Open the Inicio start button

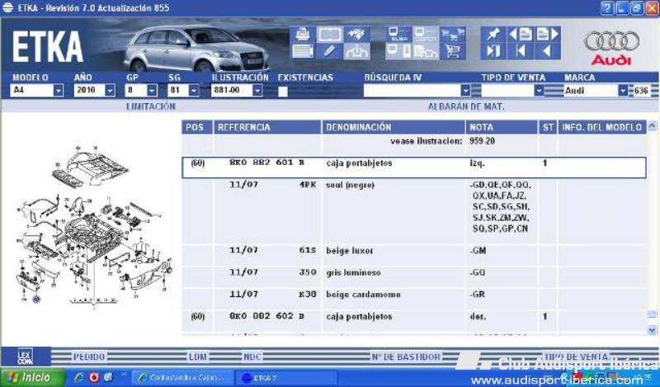click(32, 377)
